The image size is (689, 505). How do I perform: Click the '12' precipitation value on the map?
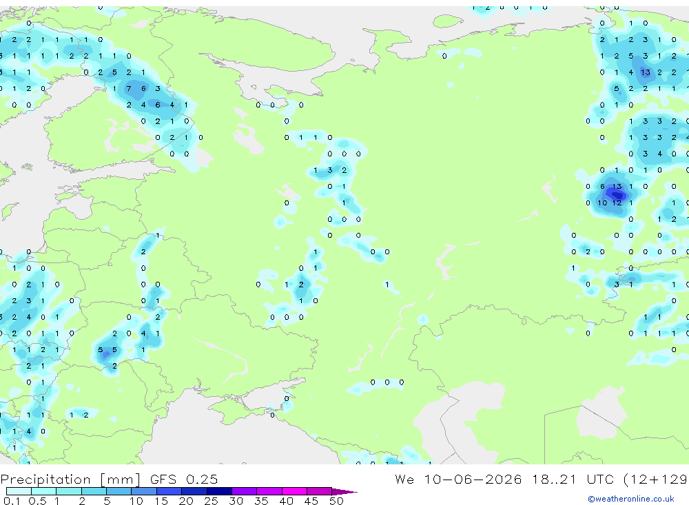[x=617, y=203]
